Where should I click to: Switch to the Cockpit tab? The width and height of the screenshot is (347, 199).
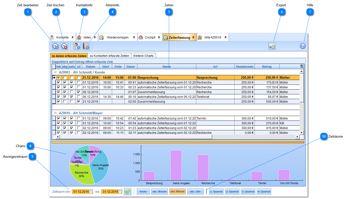point(150,37)
